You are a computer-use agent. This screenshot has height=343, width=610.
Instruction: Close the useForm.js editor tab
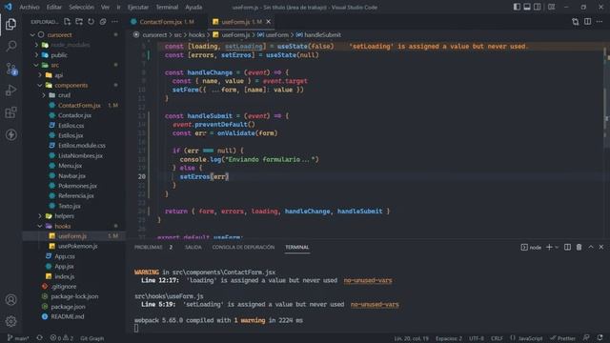269,22
